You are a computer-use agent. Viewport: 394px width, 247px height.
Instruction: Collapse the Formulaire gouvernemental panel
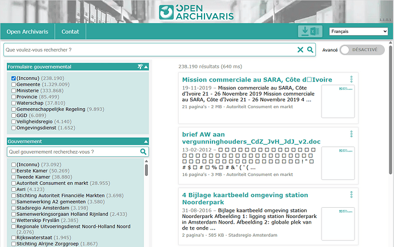(146, 67)
